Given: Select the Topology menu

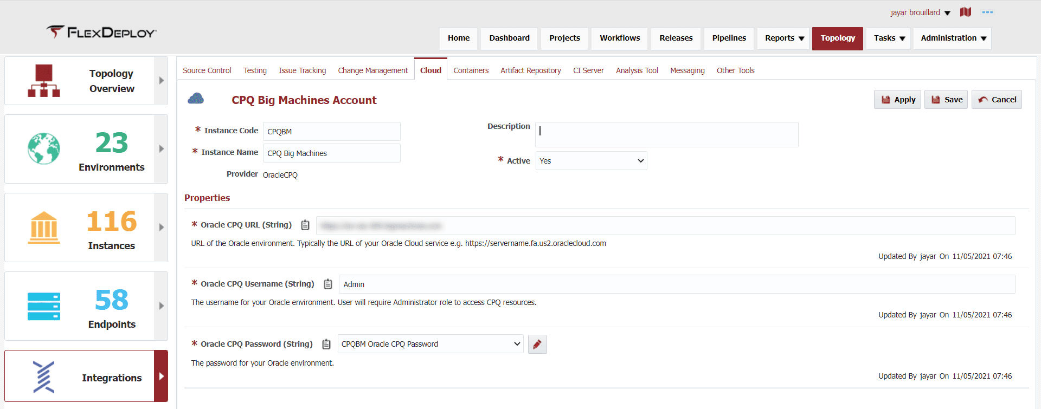Looking at the screenshot, I should [x=838, y=38].
